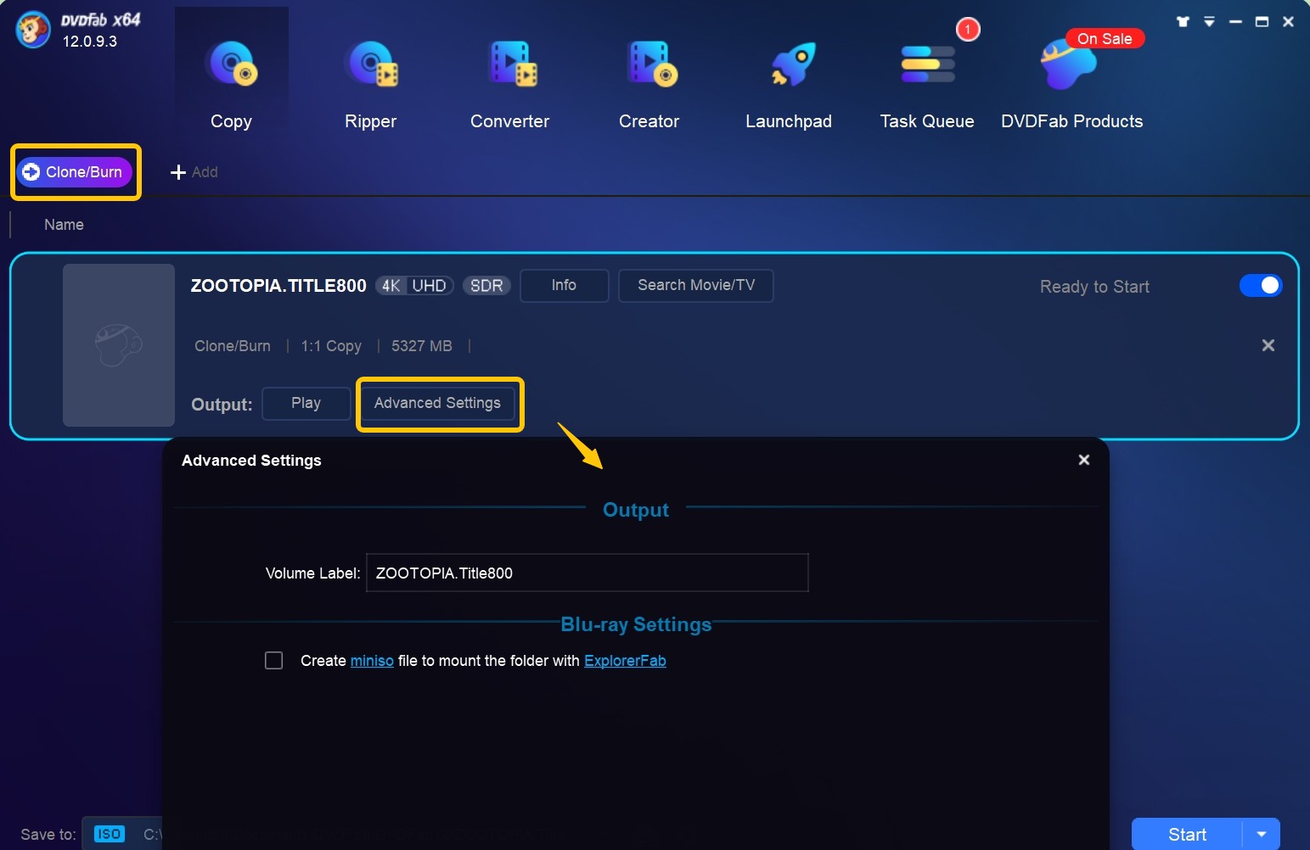Open the Copy module

click(231, 85)
